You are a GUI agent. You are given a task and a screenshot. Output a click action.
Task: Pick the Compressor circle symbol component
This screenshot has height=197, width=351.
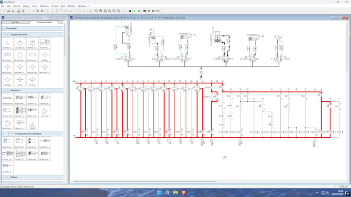(20, 43)
